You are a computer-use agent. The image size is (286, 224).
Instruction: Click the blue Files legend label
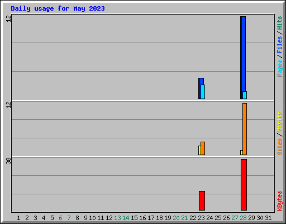pos(279,45)
